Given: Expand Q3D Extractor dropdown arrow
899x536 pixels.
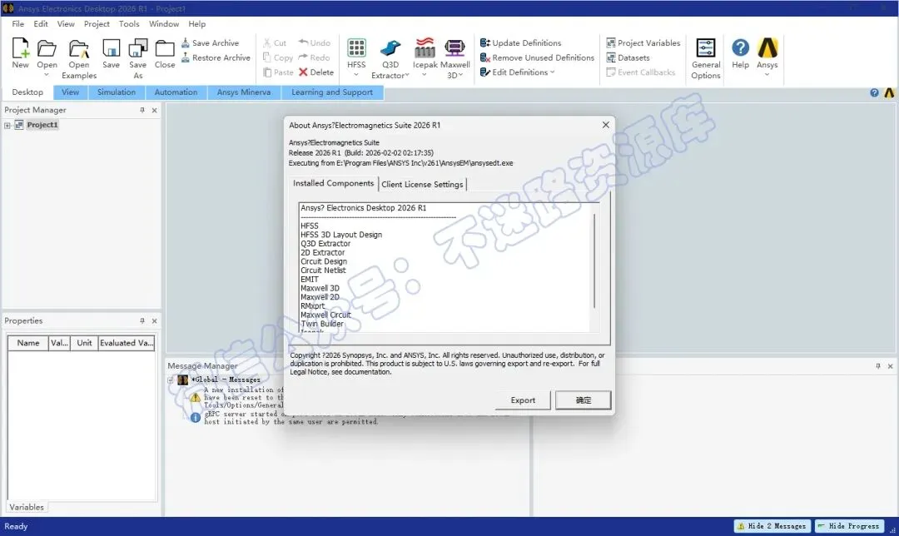Looking at the screenshot, I should (x=407, y=75).
